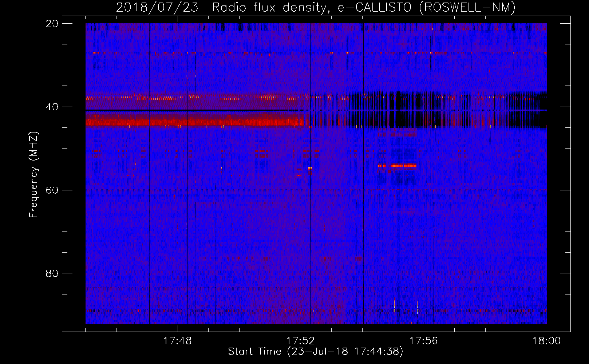
Task: Click the 80 MHz frequency tick label
Action: click(52, 273)
